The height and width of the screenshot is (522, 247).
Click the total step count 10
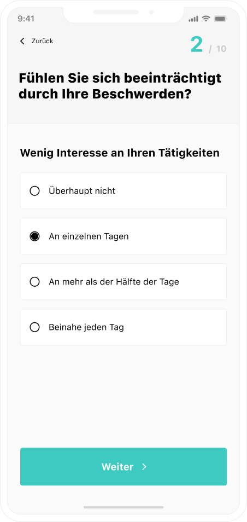(x=221, y=49)
